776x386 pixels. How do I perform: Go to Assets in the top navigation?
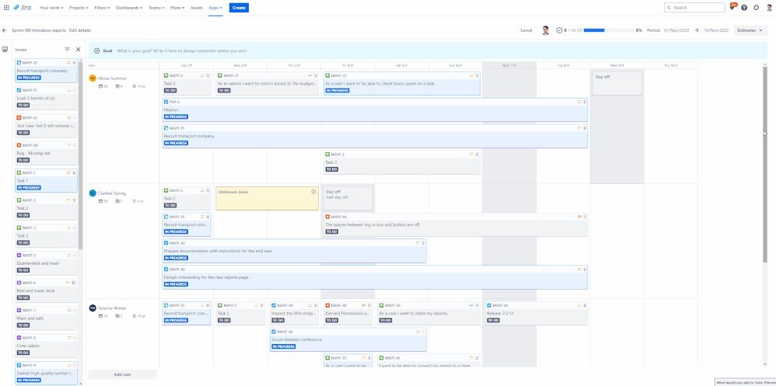coord(197,8)
